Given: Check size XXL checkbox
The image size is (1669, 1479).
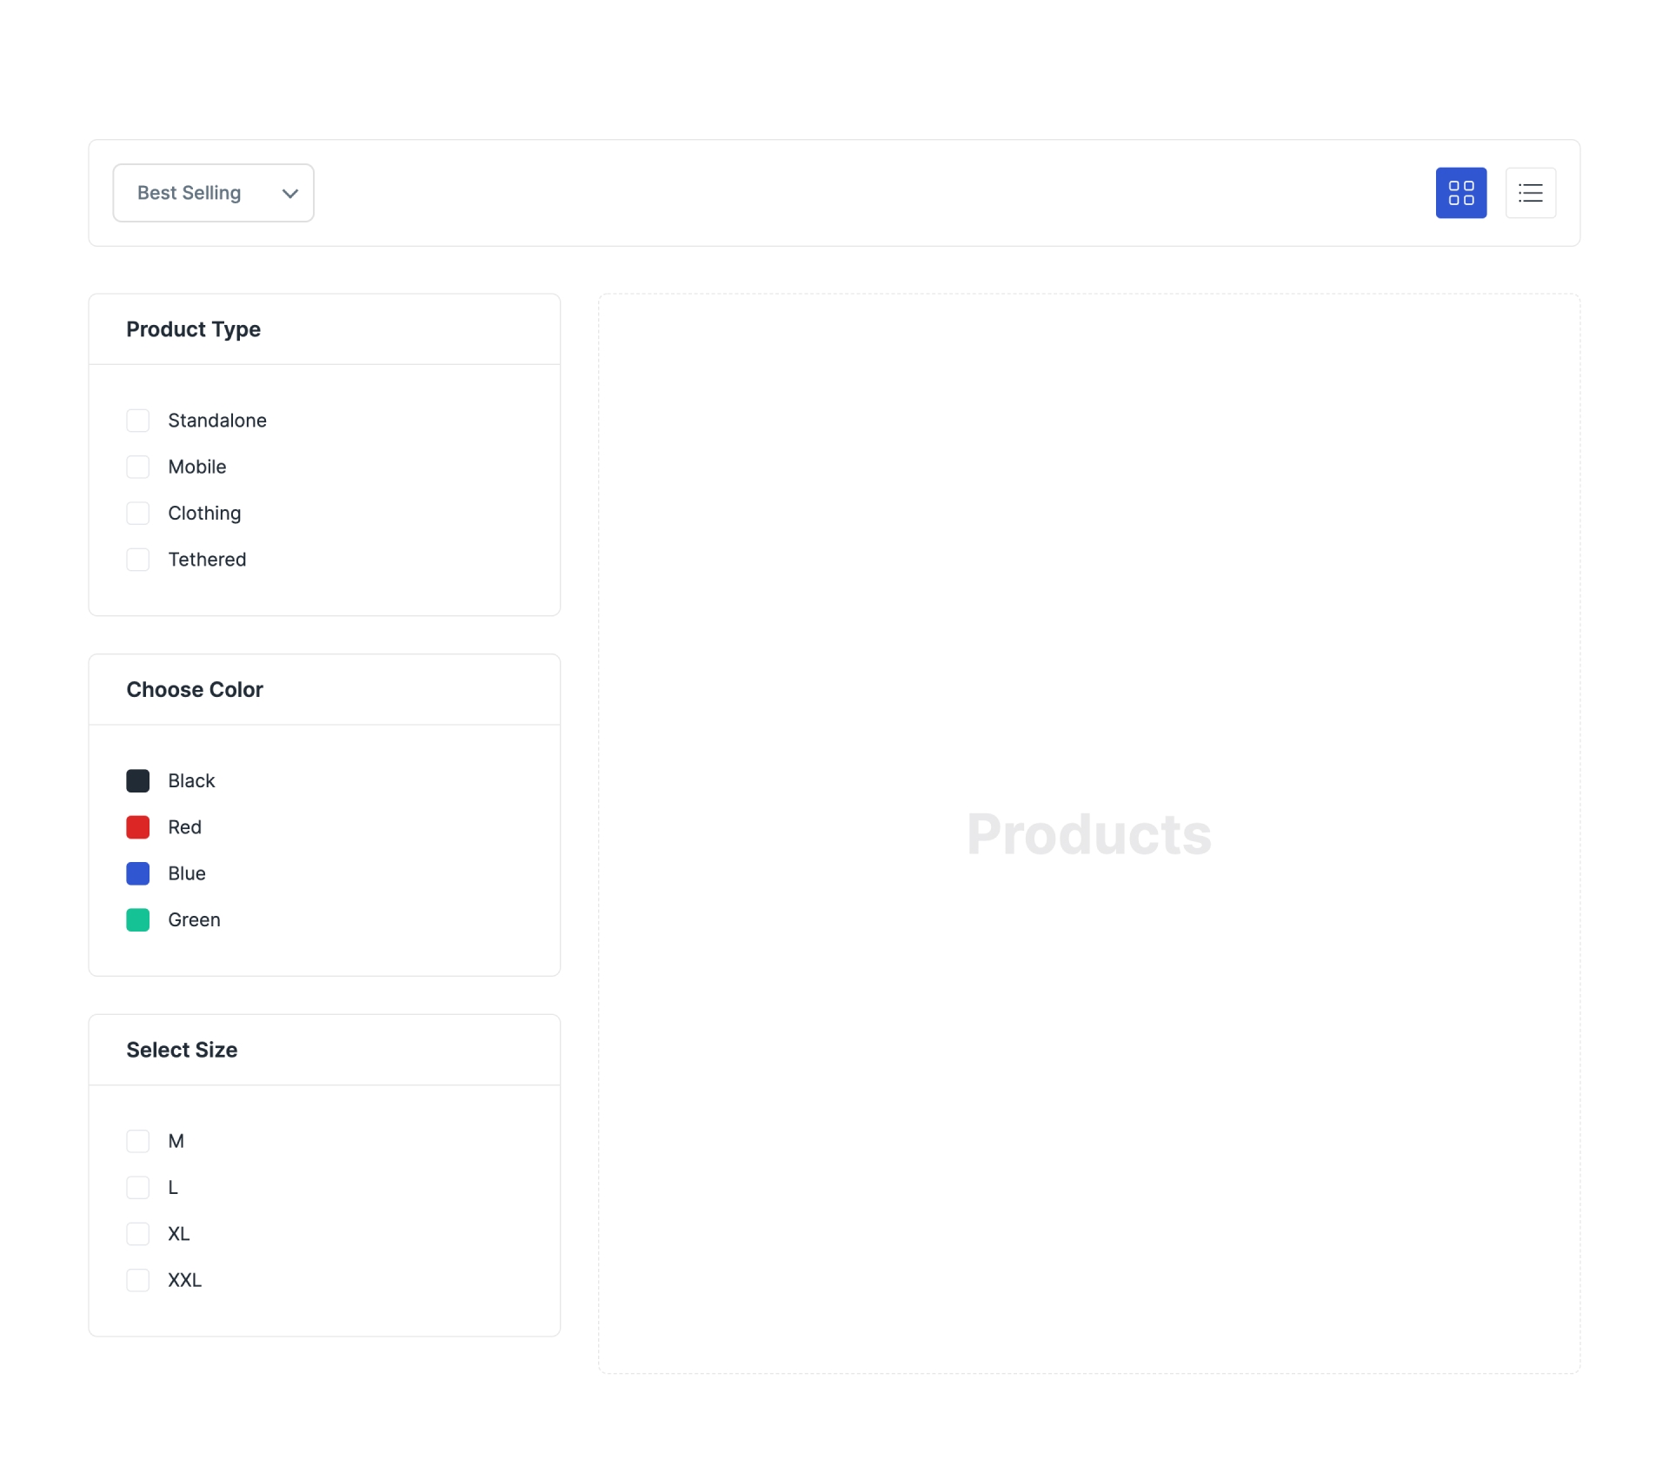Looking at the screenshot, I should coord(137,1280).
